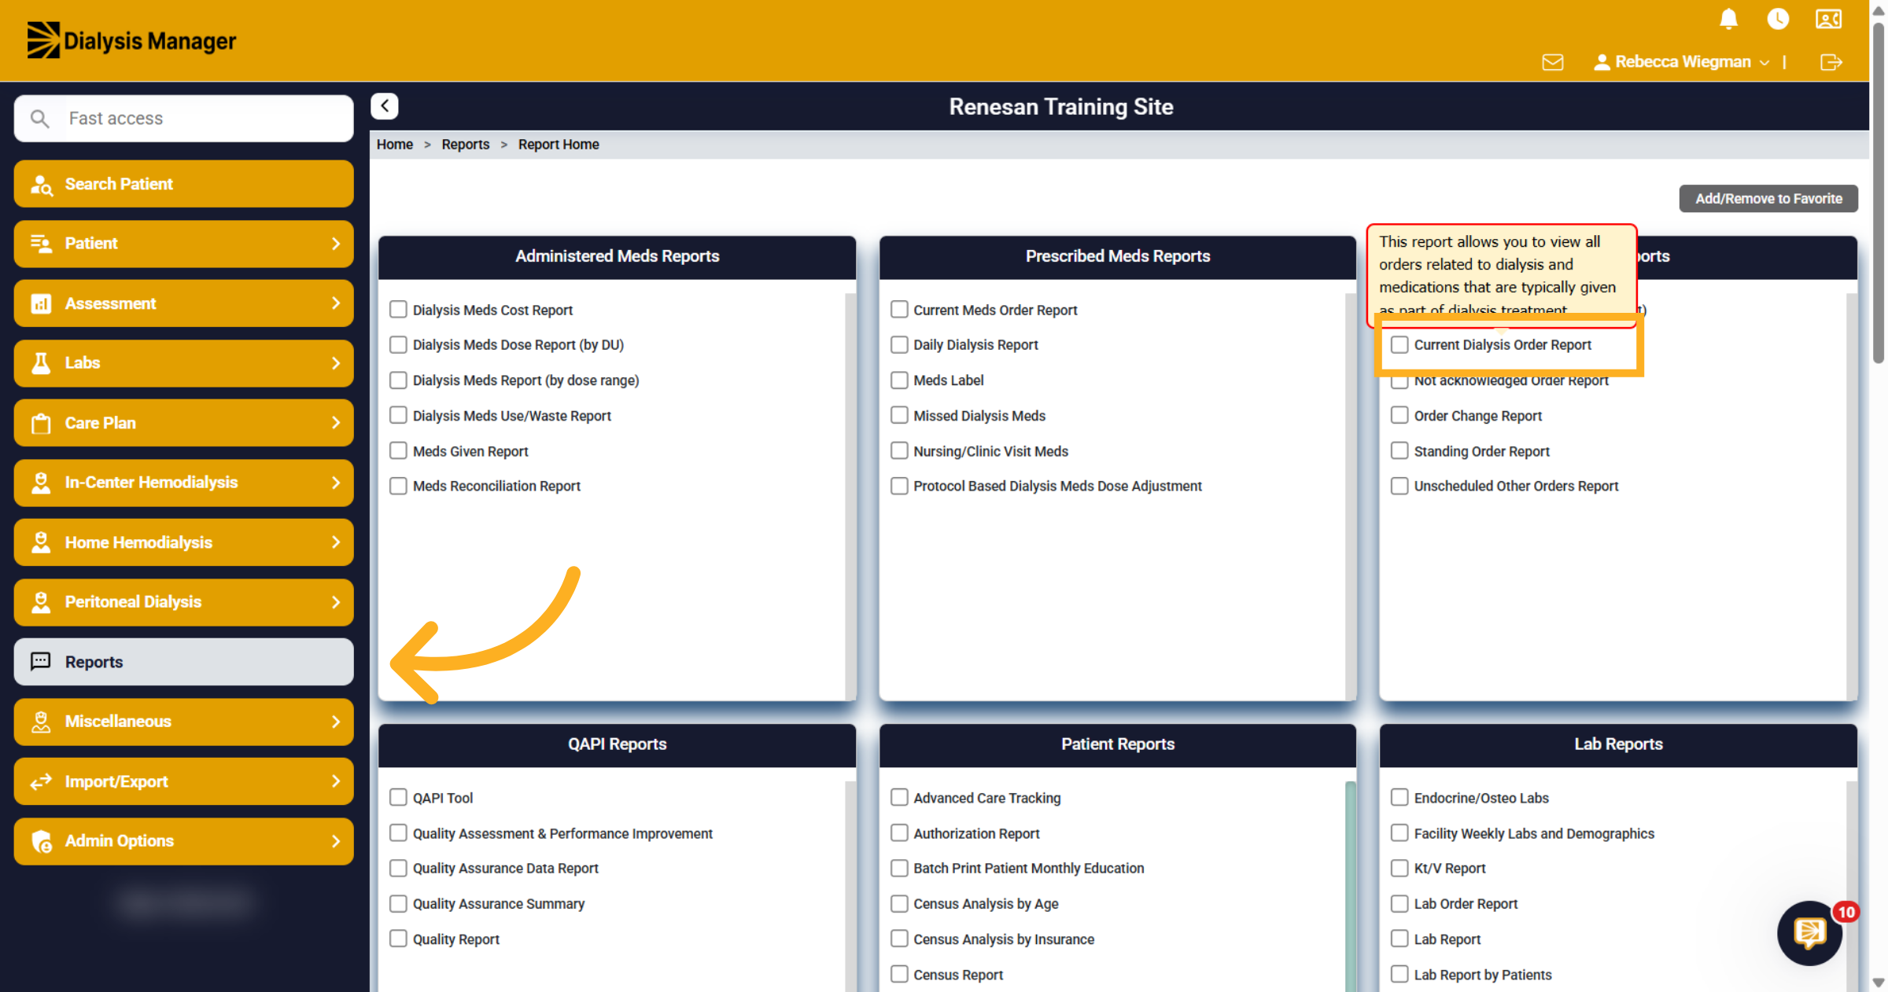
Task: Tick the Advanced Care Tracking checkbox
Action: click(899, 798)
